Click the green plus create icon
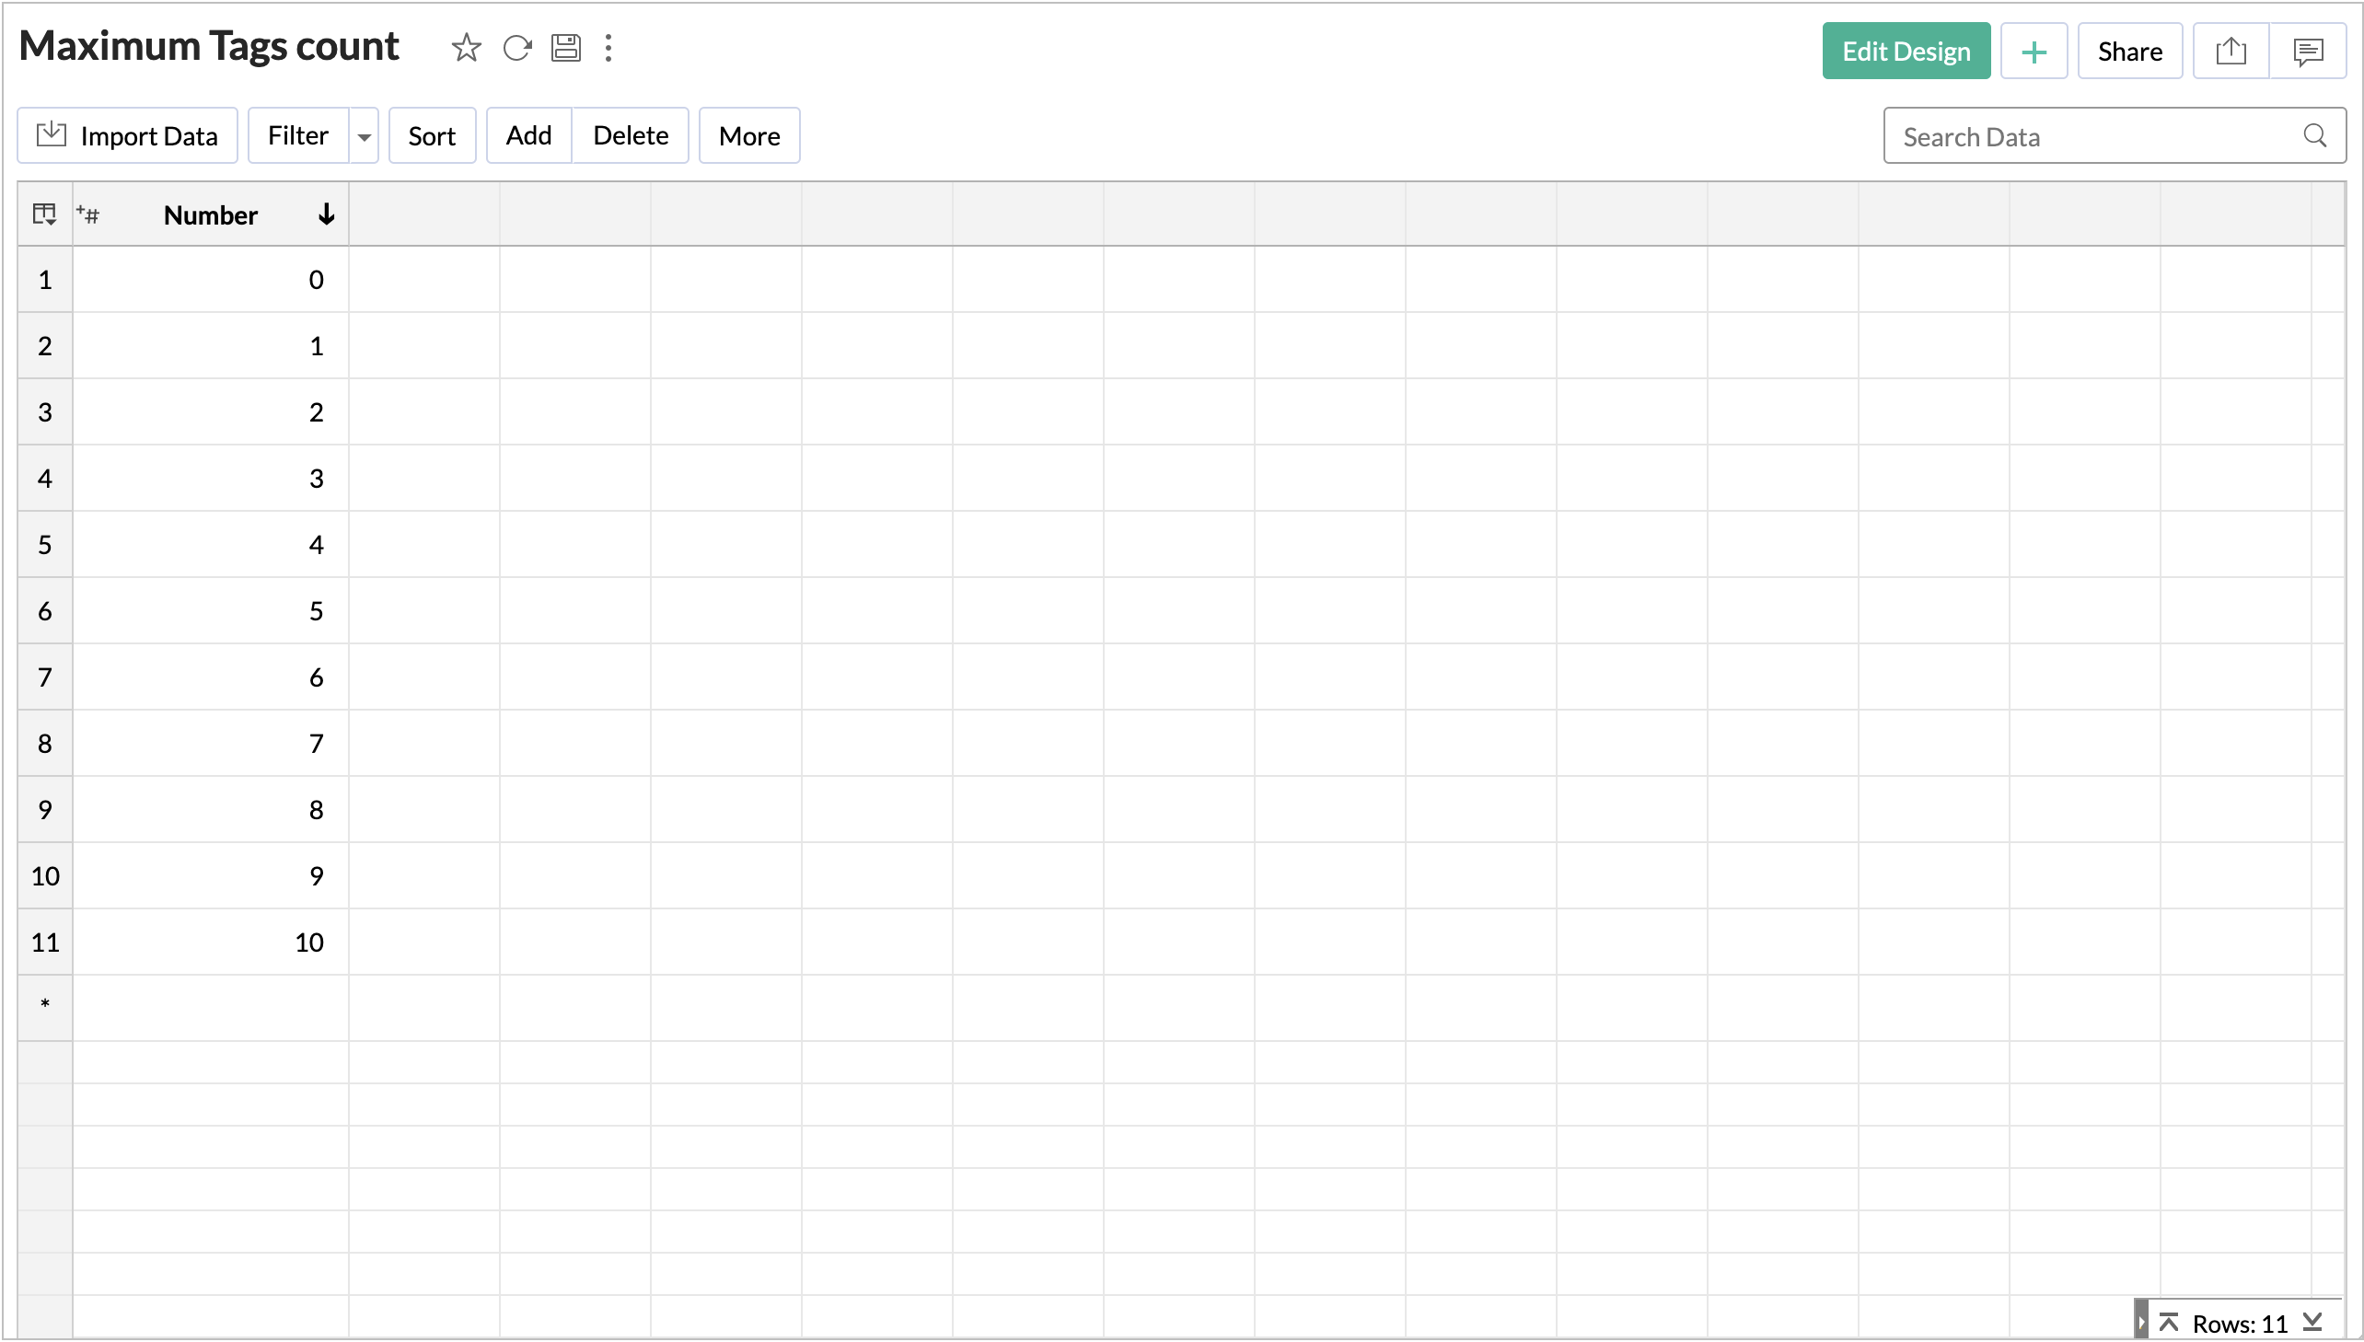The image size is (2364, 1342). (x=2034, y=52)
